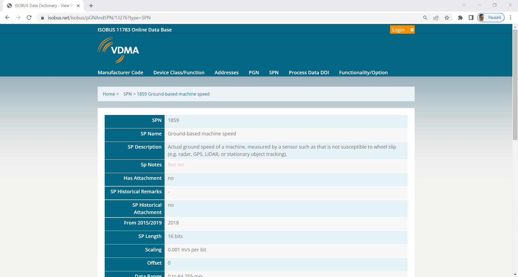Image resolution: width=518 pixels, height=277 pixels.
Task: Click the scrollbar down arrow
Action: coord(515,274)
